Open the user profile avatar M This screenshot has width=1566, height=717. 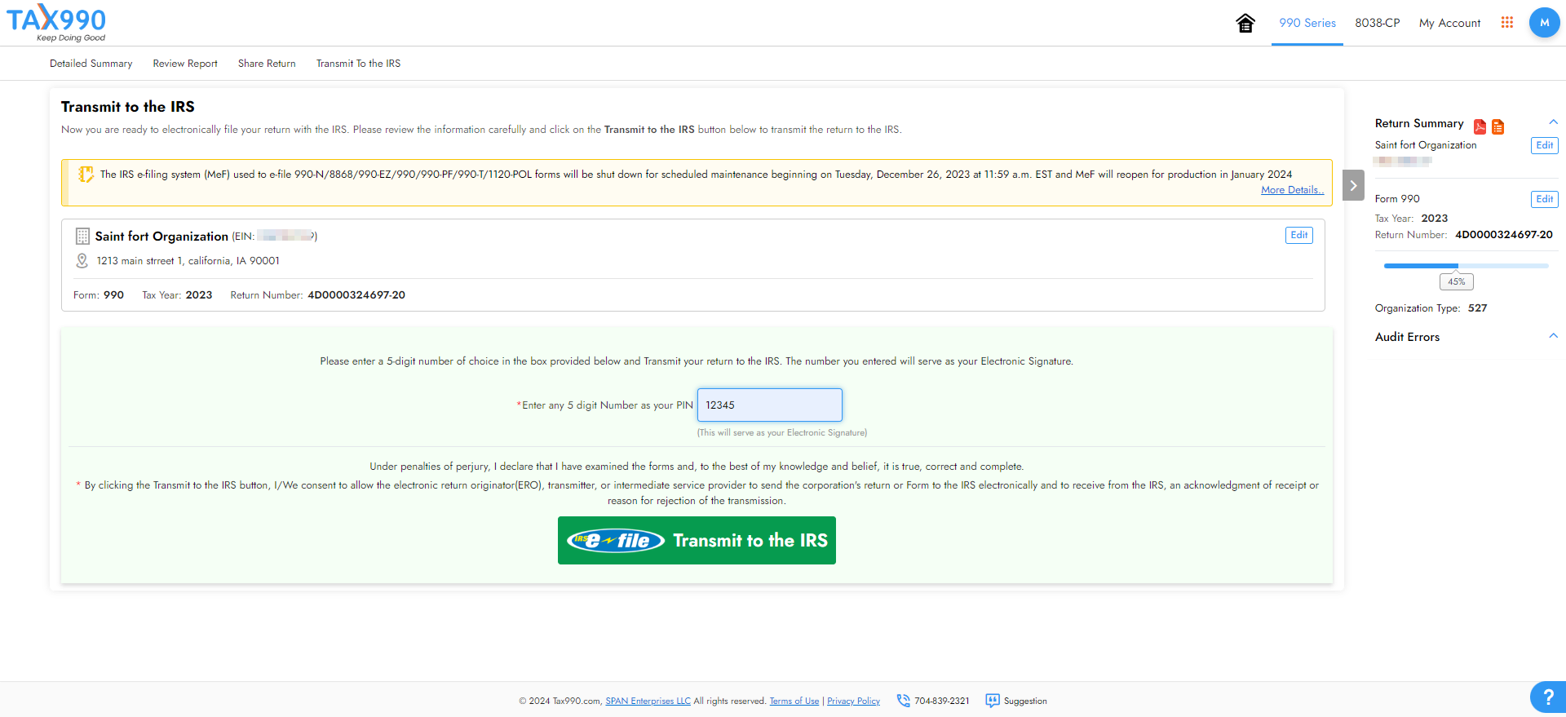(1544, 23)
